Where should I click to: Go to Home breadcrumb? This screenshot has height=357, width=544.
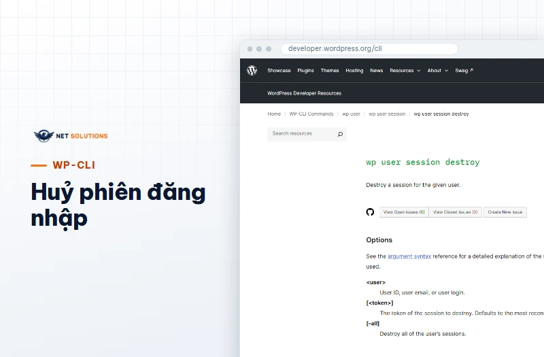274,114
